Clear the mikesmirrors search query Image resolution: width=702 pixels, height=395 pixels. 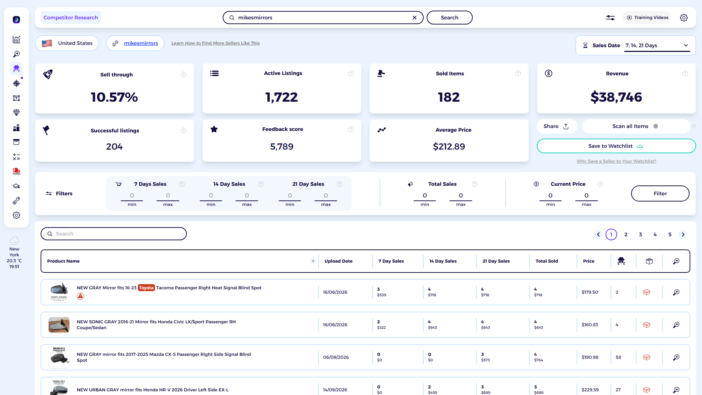tap(415, 18)
